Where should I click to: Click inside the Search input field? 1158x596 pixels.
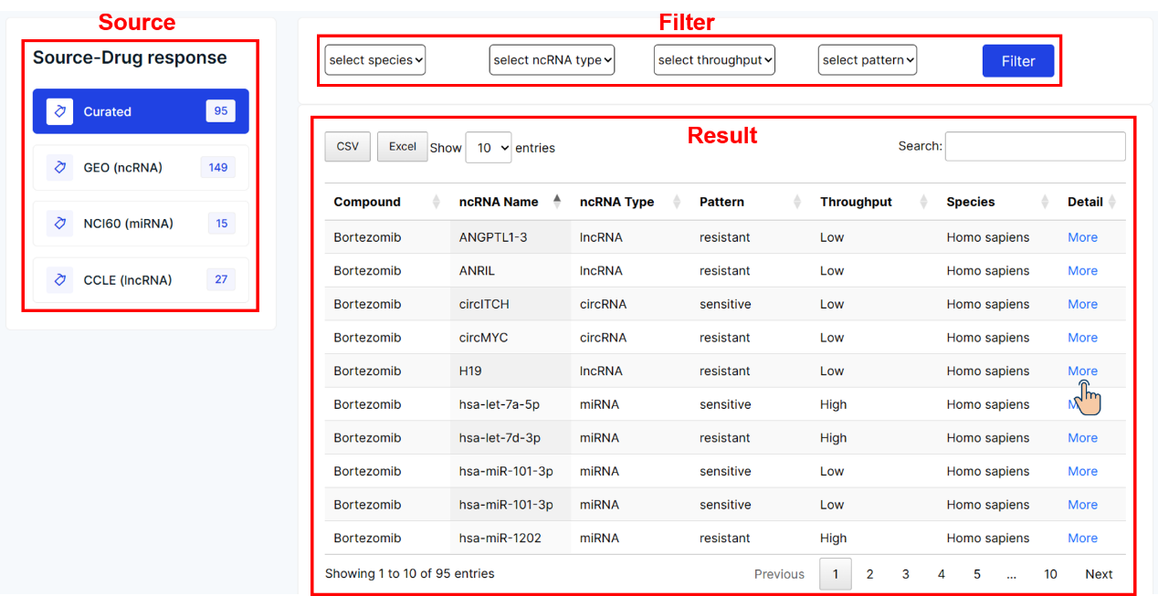pyautogui.click(x=1035, y=146)
